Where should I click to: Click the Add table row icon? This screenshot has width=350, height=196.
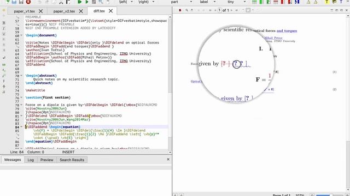254,2
